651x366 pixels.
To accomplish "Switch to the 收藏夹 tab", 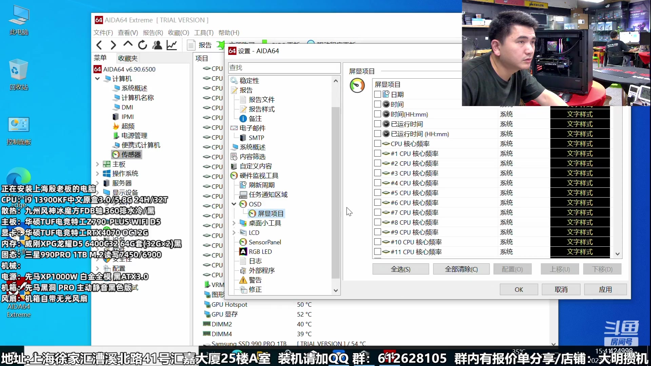I will coord(127,58).
